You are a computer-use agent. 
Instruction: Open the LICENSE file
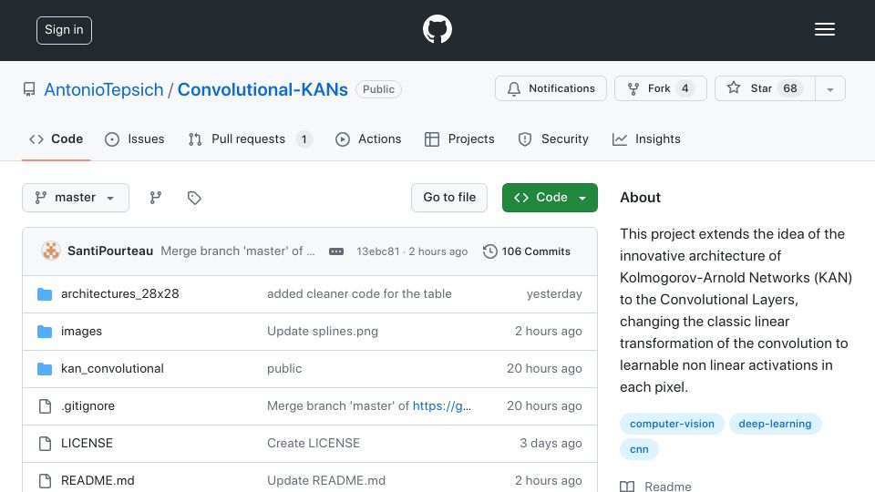coord(87,444)
